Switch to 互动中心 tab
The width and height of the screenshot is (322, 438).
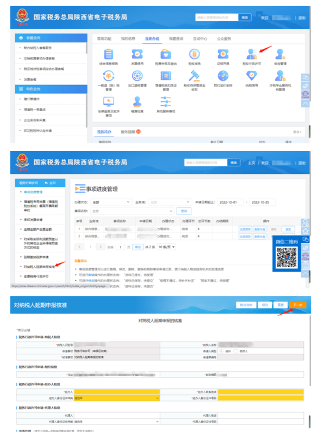click(200, 39)
